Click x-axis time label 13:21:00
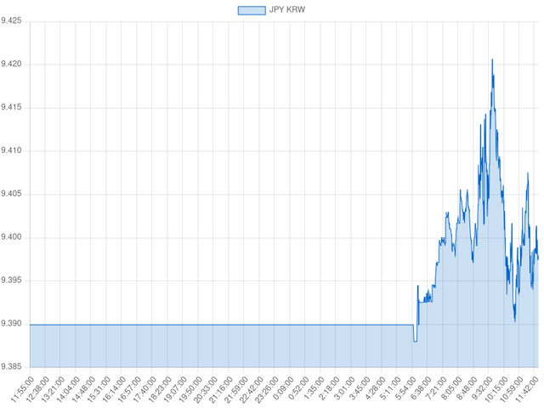This screenshot has width=544, height=408. (x=53, y=389)
